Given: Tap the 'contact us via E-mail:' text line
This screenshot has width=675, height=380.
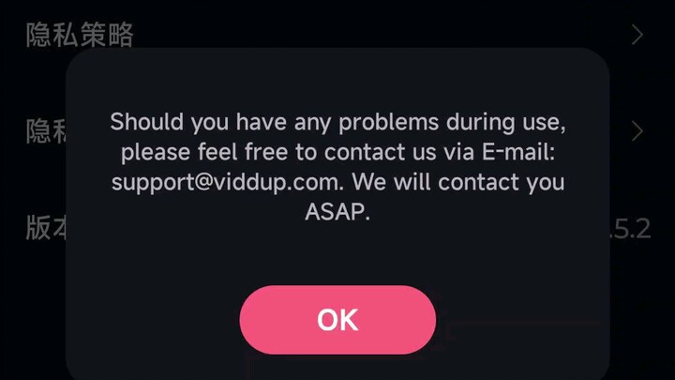Looking at the screenshot, I should click(x=440, y=152).
